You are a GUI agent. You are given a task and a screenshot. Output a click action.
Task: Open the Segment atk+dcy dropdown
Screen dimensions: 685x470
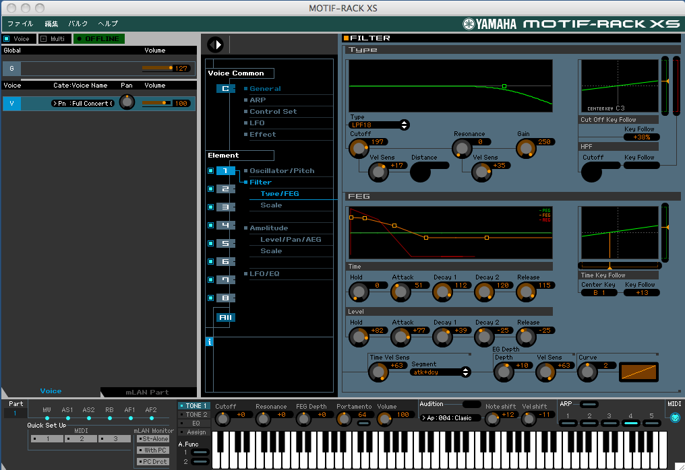pyautogui.click(x=440, y=372)
